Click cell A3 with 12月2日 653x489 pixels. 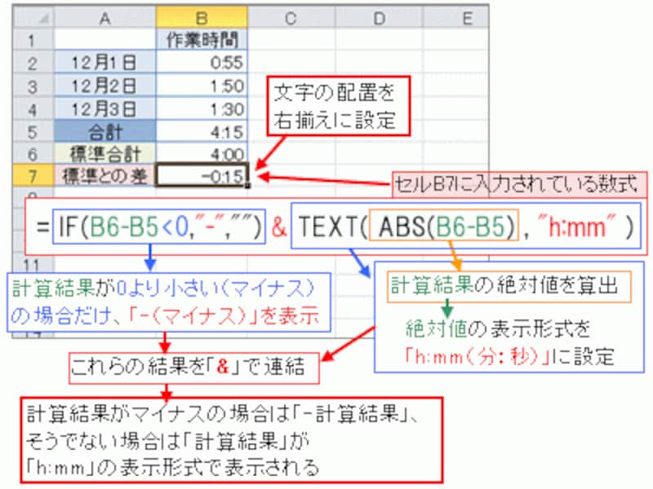pyautogui.click(x=104, y=86)
